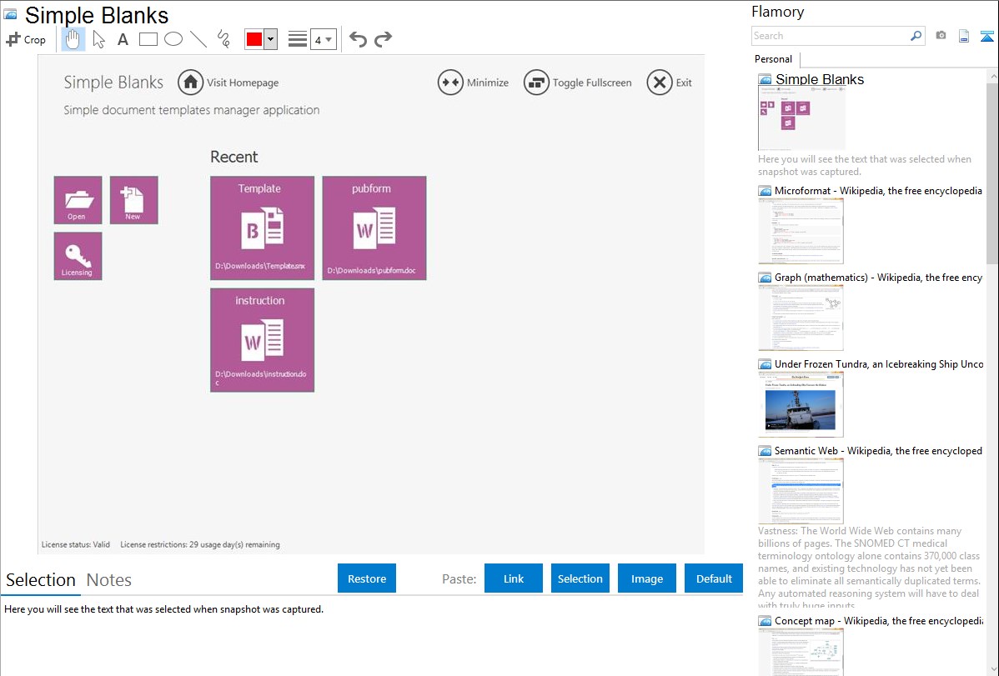999x676 pixels.
Task: Expand the line thickness dropdown
Action: (329, 39)
